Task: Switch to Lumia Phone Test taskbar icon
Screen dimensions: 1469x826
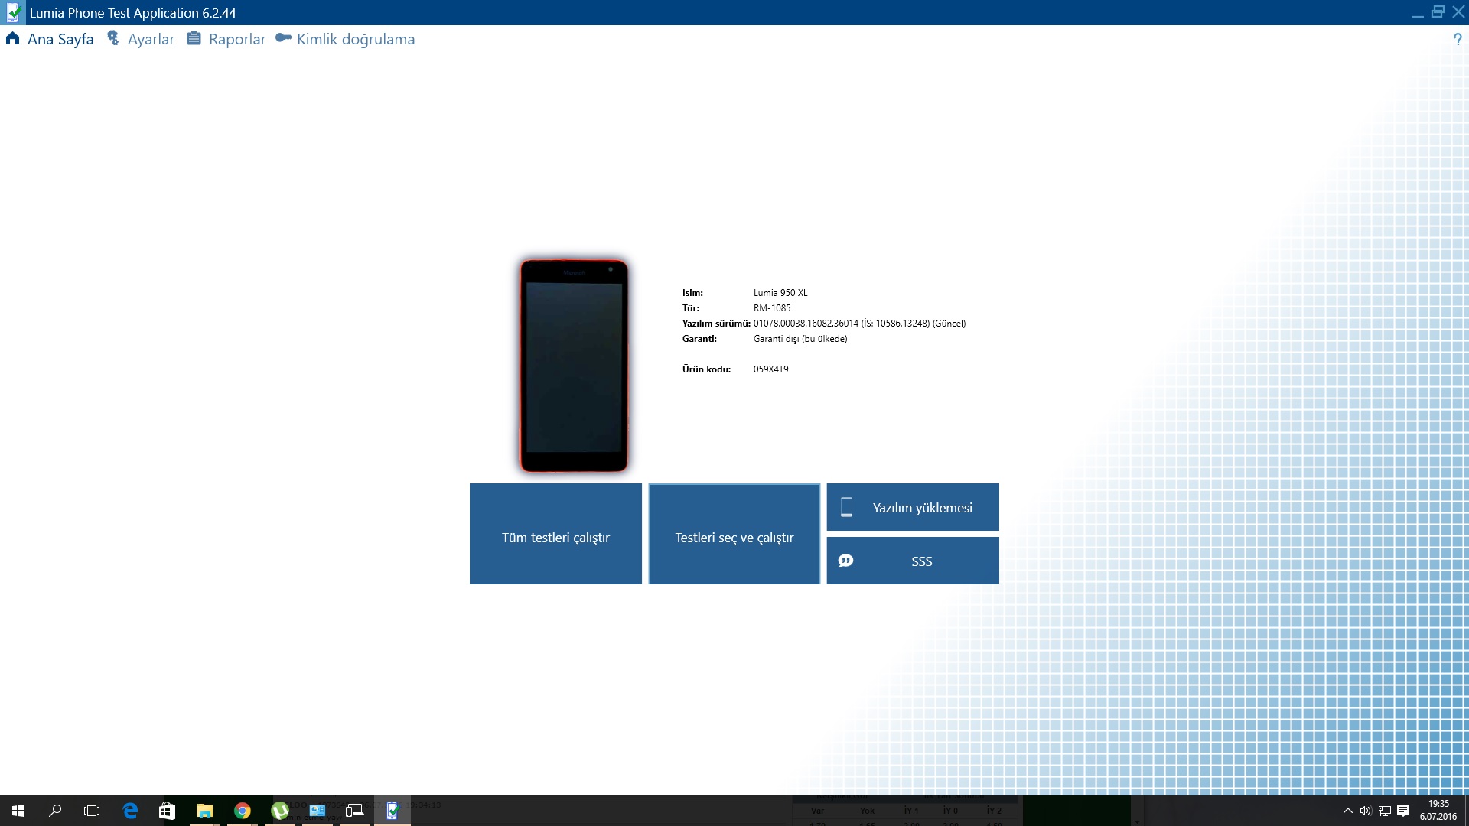Action: point(392,811)
